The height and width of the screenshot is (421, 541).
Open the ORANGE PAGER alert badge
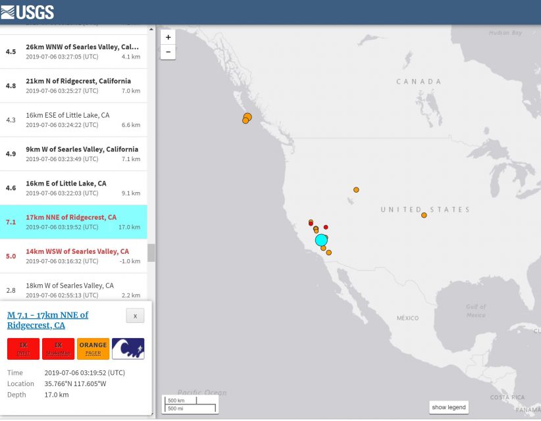[93, 349]
